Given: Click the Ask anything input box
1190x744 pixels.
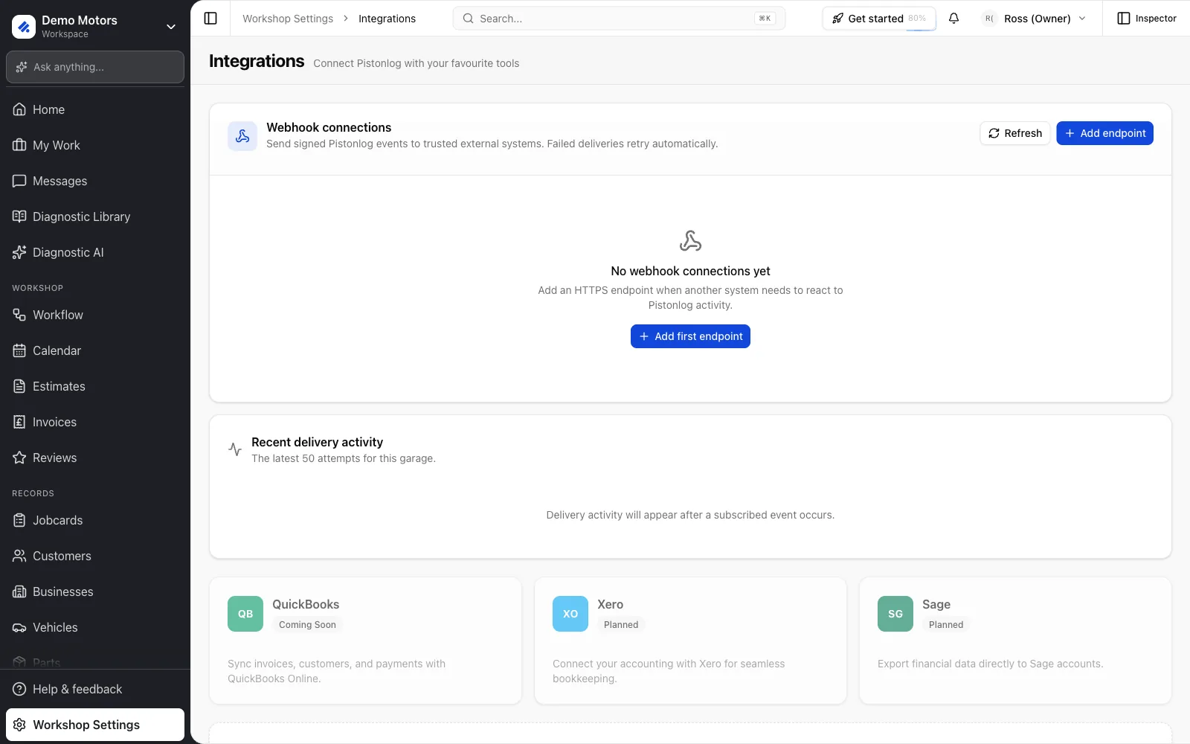Looking at the screenshot, I should [95, 67].
